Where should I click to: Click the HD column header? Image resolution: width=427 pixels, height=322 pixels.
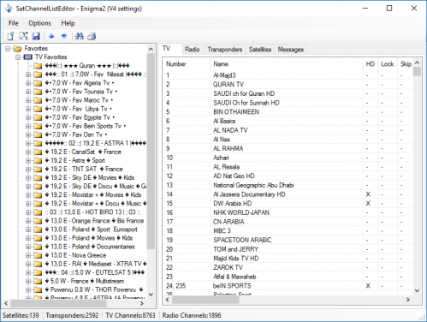click(x=370, y=64)
